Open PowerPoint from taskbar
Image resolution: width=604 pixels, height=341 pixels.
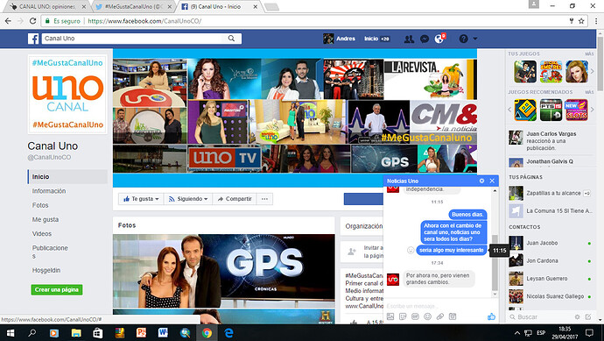[x=141, y=332]
